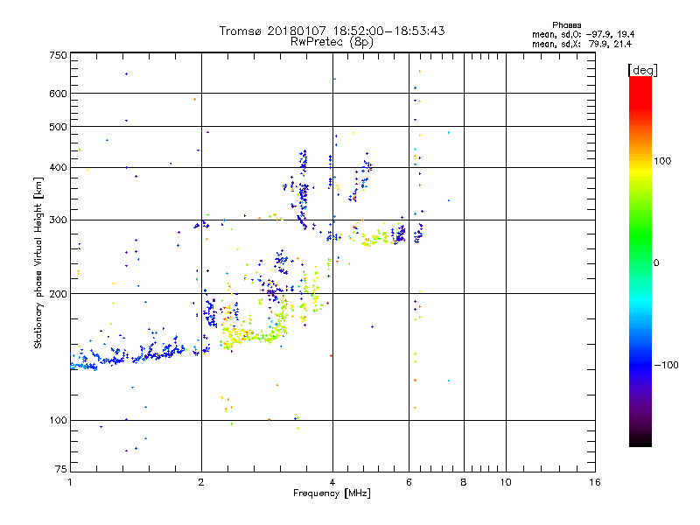Click the y-axis tick label "400"
The width and height of the screenshot is (700, 525).
pos(58,167)
